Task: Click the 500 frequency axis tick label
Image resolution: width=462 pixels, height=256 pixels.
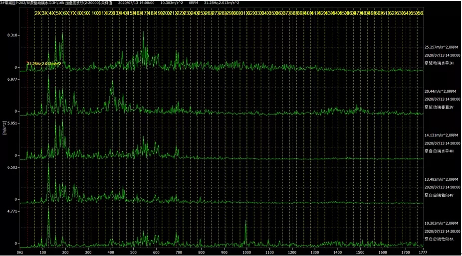Action: (133, 253)
